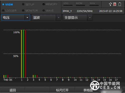
Task: Select the LOGGER mode
Action: (3, 11)
